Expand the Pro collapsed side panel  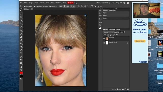tap(100, 13)
